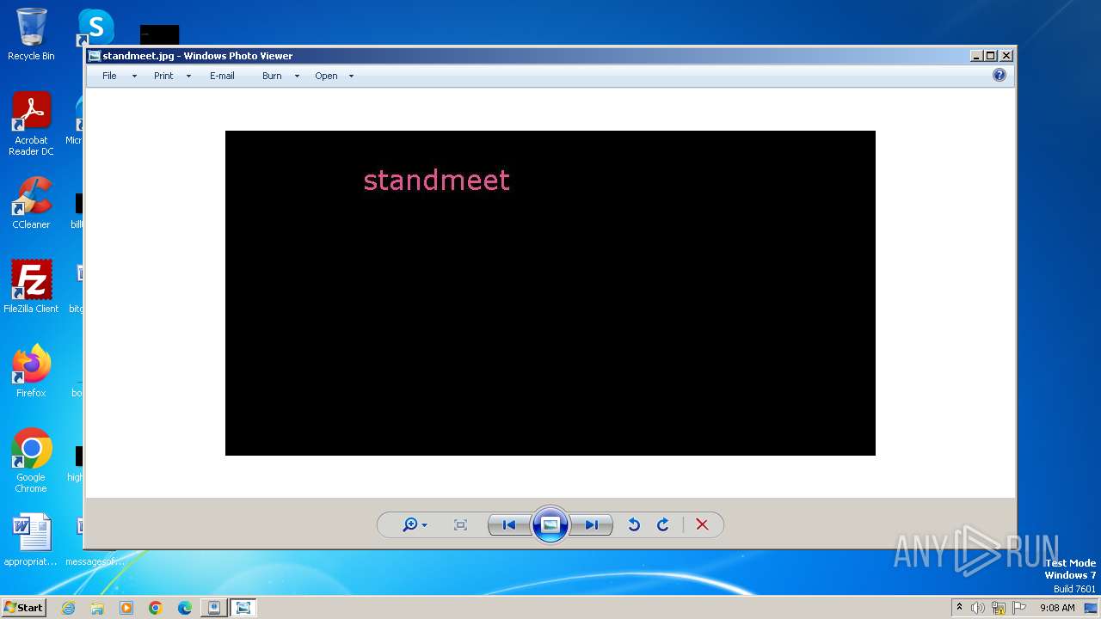Click the standmeet image in viewer
The height and width of the screenshot is (619, 1101).
pyautogui.click(x=550, y=293)
